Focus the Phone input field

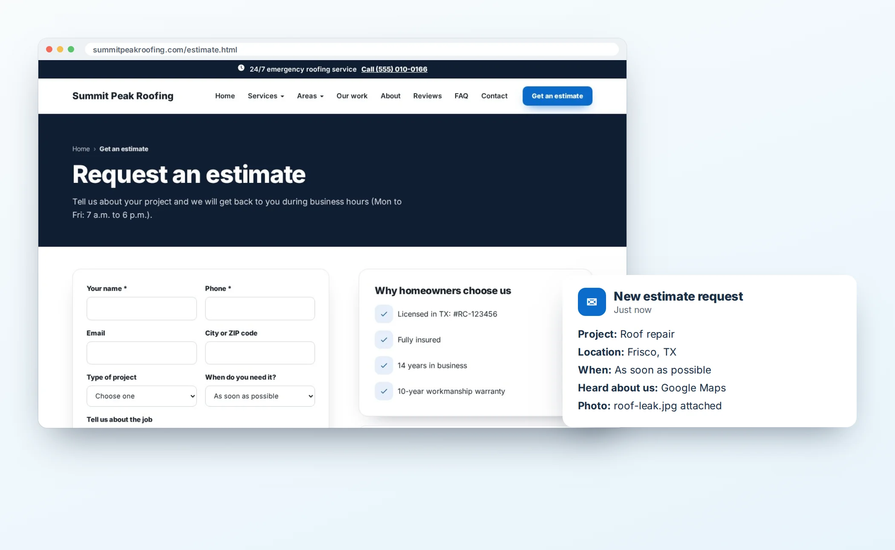[260, 308]
